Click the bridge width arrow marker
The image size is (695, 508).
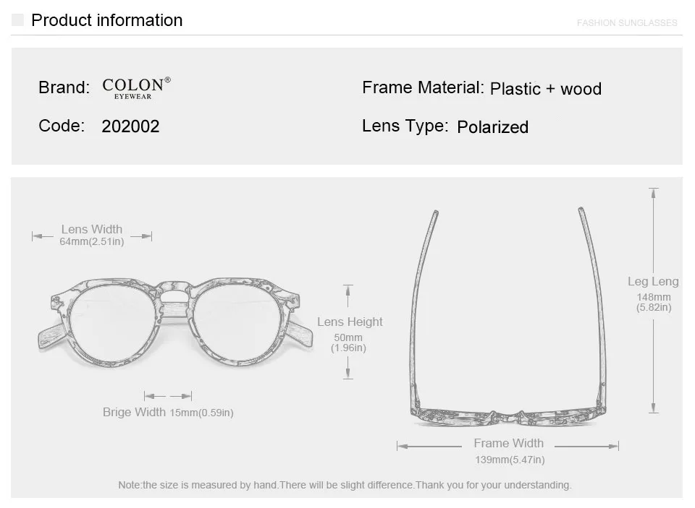pyautogui.click(x=168, y=396)
